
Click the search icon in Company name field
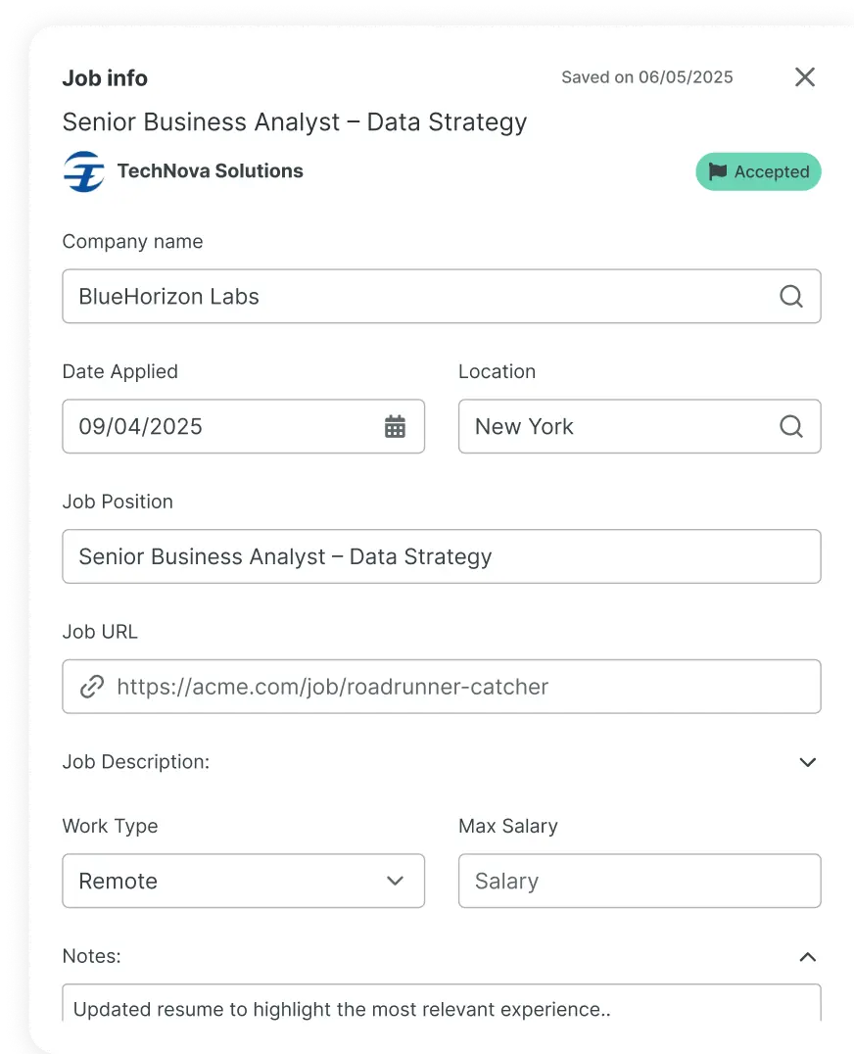790,297
